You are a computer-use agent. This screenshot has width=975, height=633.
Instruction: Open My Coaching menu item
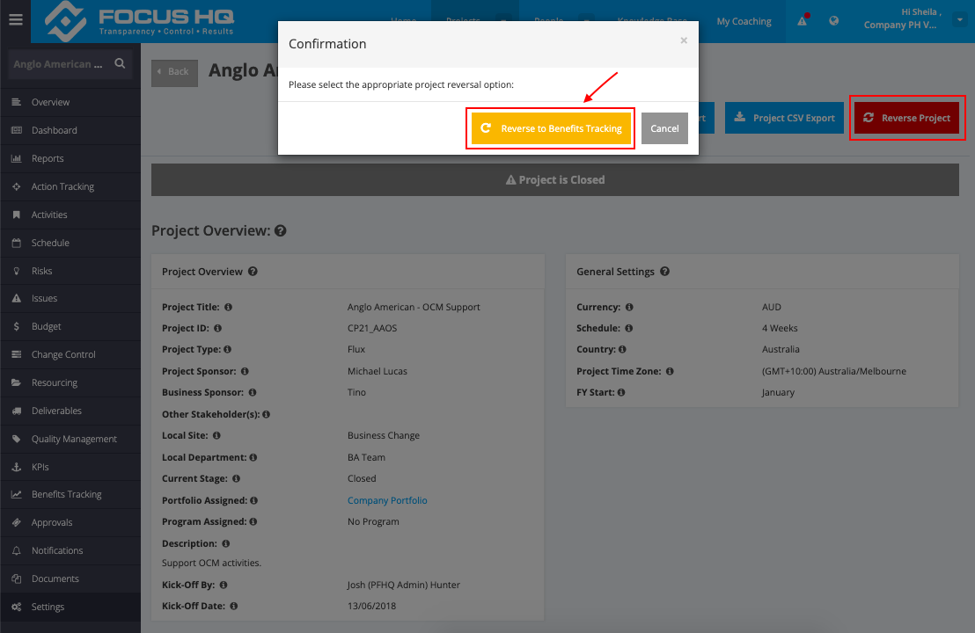pyautogui.click(x=744, y=21)
